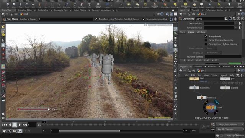Enable Cache Stamping Geometry
This screenshot has width=245, height=138.
point(206,40)
